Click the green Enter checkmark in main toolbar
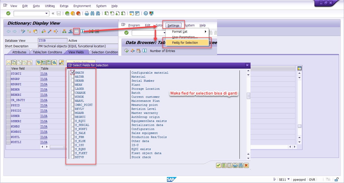The image size is (344, 183). (8, 13)
